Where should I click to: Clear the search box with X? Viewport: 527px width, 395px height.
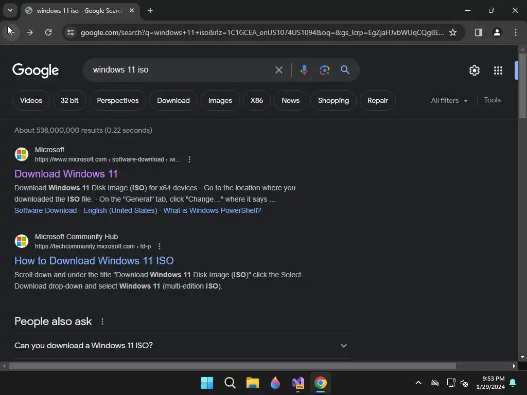tap(278, 70)
